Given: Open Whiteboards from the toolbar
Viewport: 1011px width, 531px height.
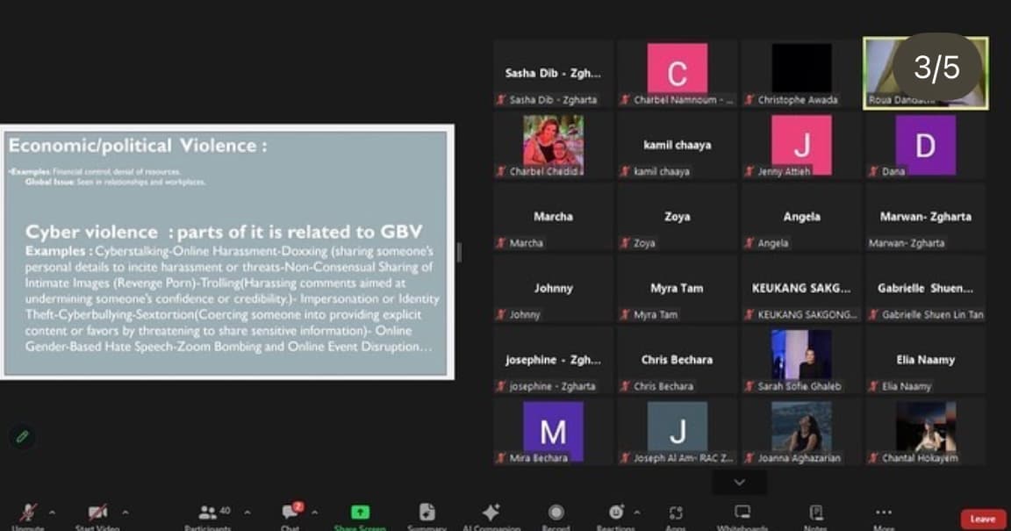Looking at the screenshot, I should coord(742,513).
